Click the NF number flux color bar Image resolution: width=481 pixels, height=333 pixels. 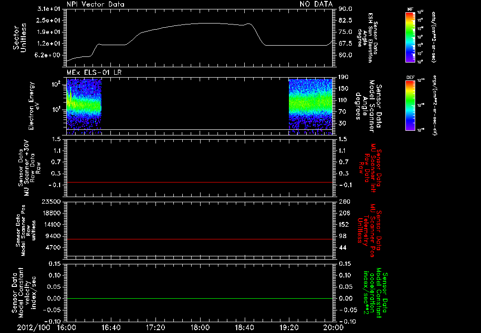[x=411, y=37]
